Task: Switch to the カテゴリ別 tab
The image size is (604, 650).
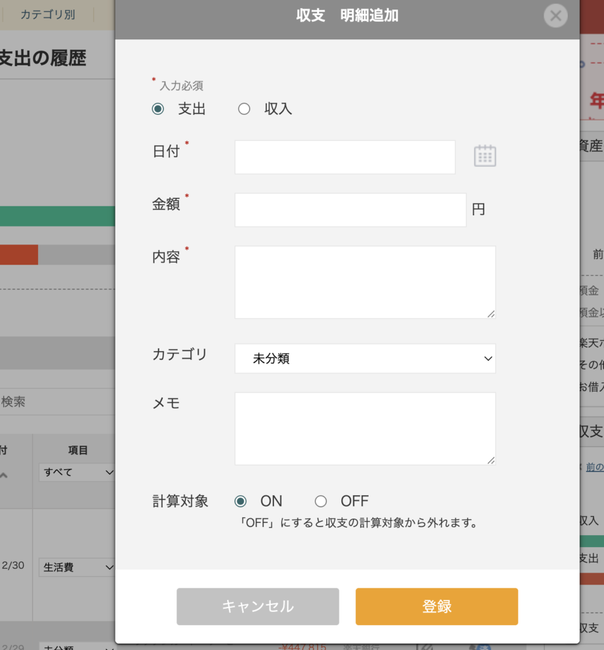Action: point(48,15)
